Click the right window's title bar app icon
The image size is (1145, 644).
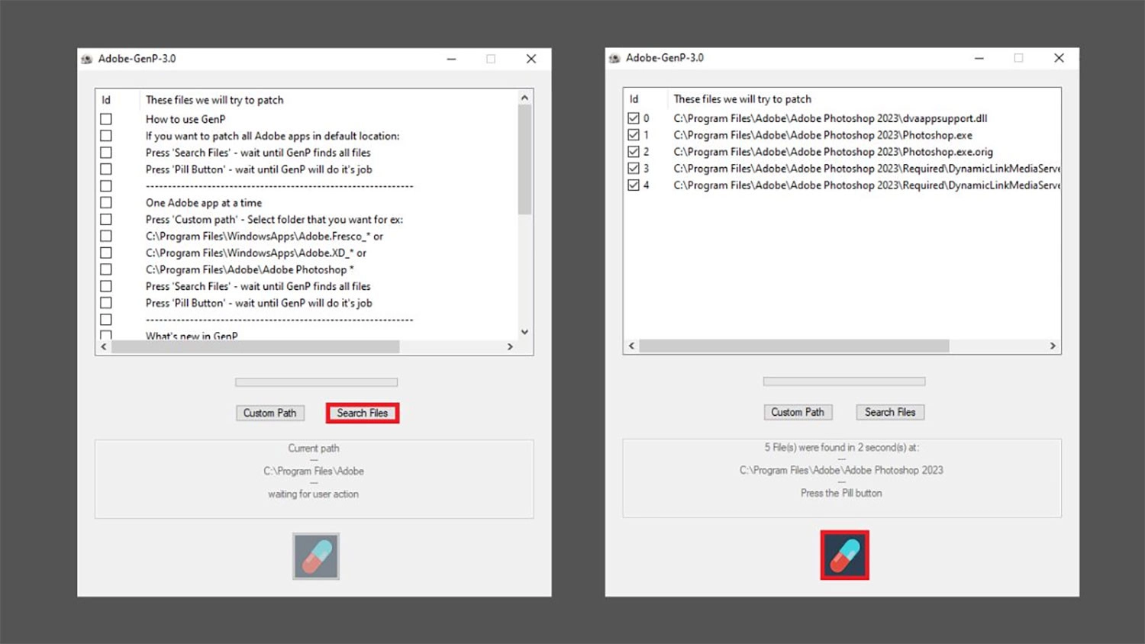(x=614, y=58)
